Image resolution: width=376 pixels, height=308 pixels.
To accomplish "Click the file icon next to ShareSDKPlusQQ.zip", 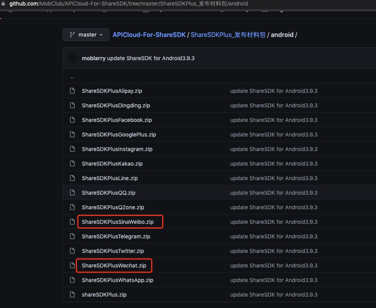I will point(72,193).
